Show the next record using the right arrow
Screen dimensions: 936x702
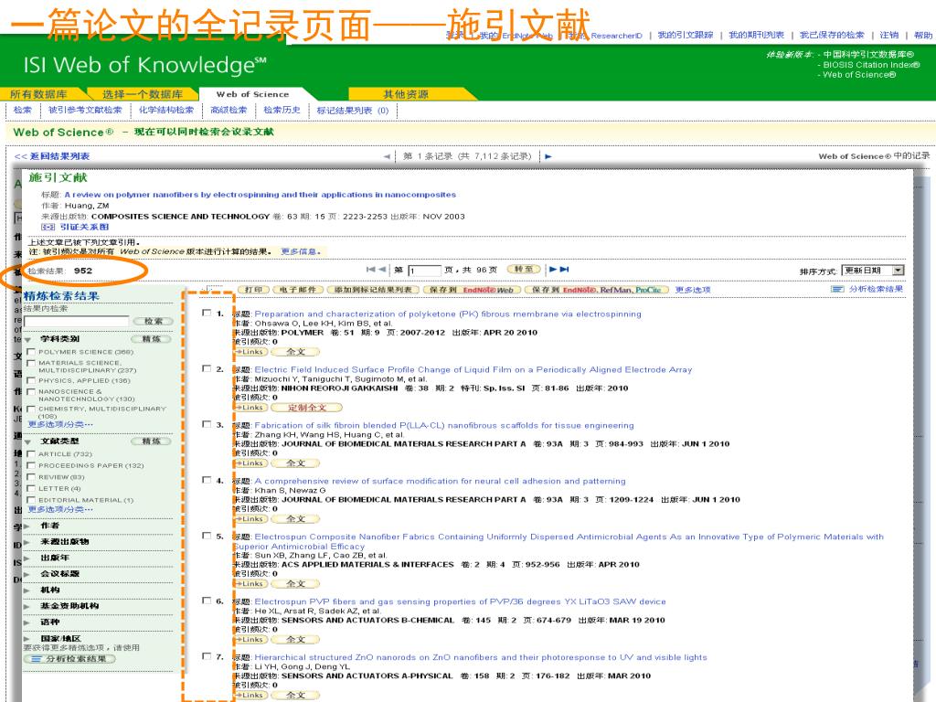[548, 156]
